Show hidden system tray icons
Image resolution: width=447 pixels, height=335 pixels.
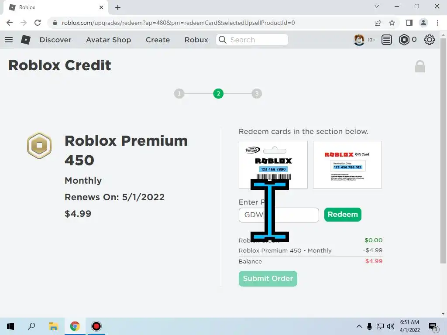click(x=359, y=326)
